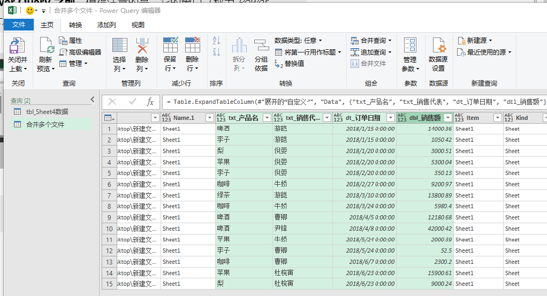Click inside the formula bar

pyautogui.click(x=353, y=102)
